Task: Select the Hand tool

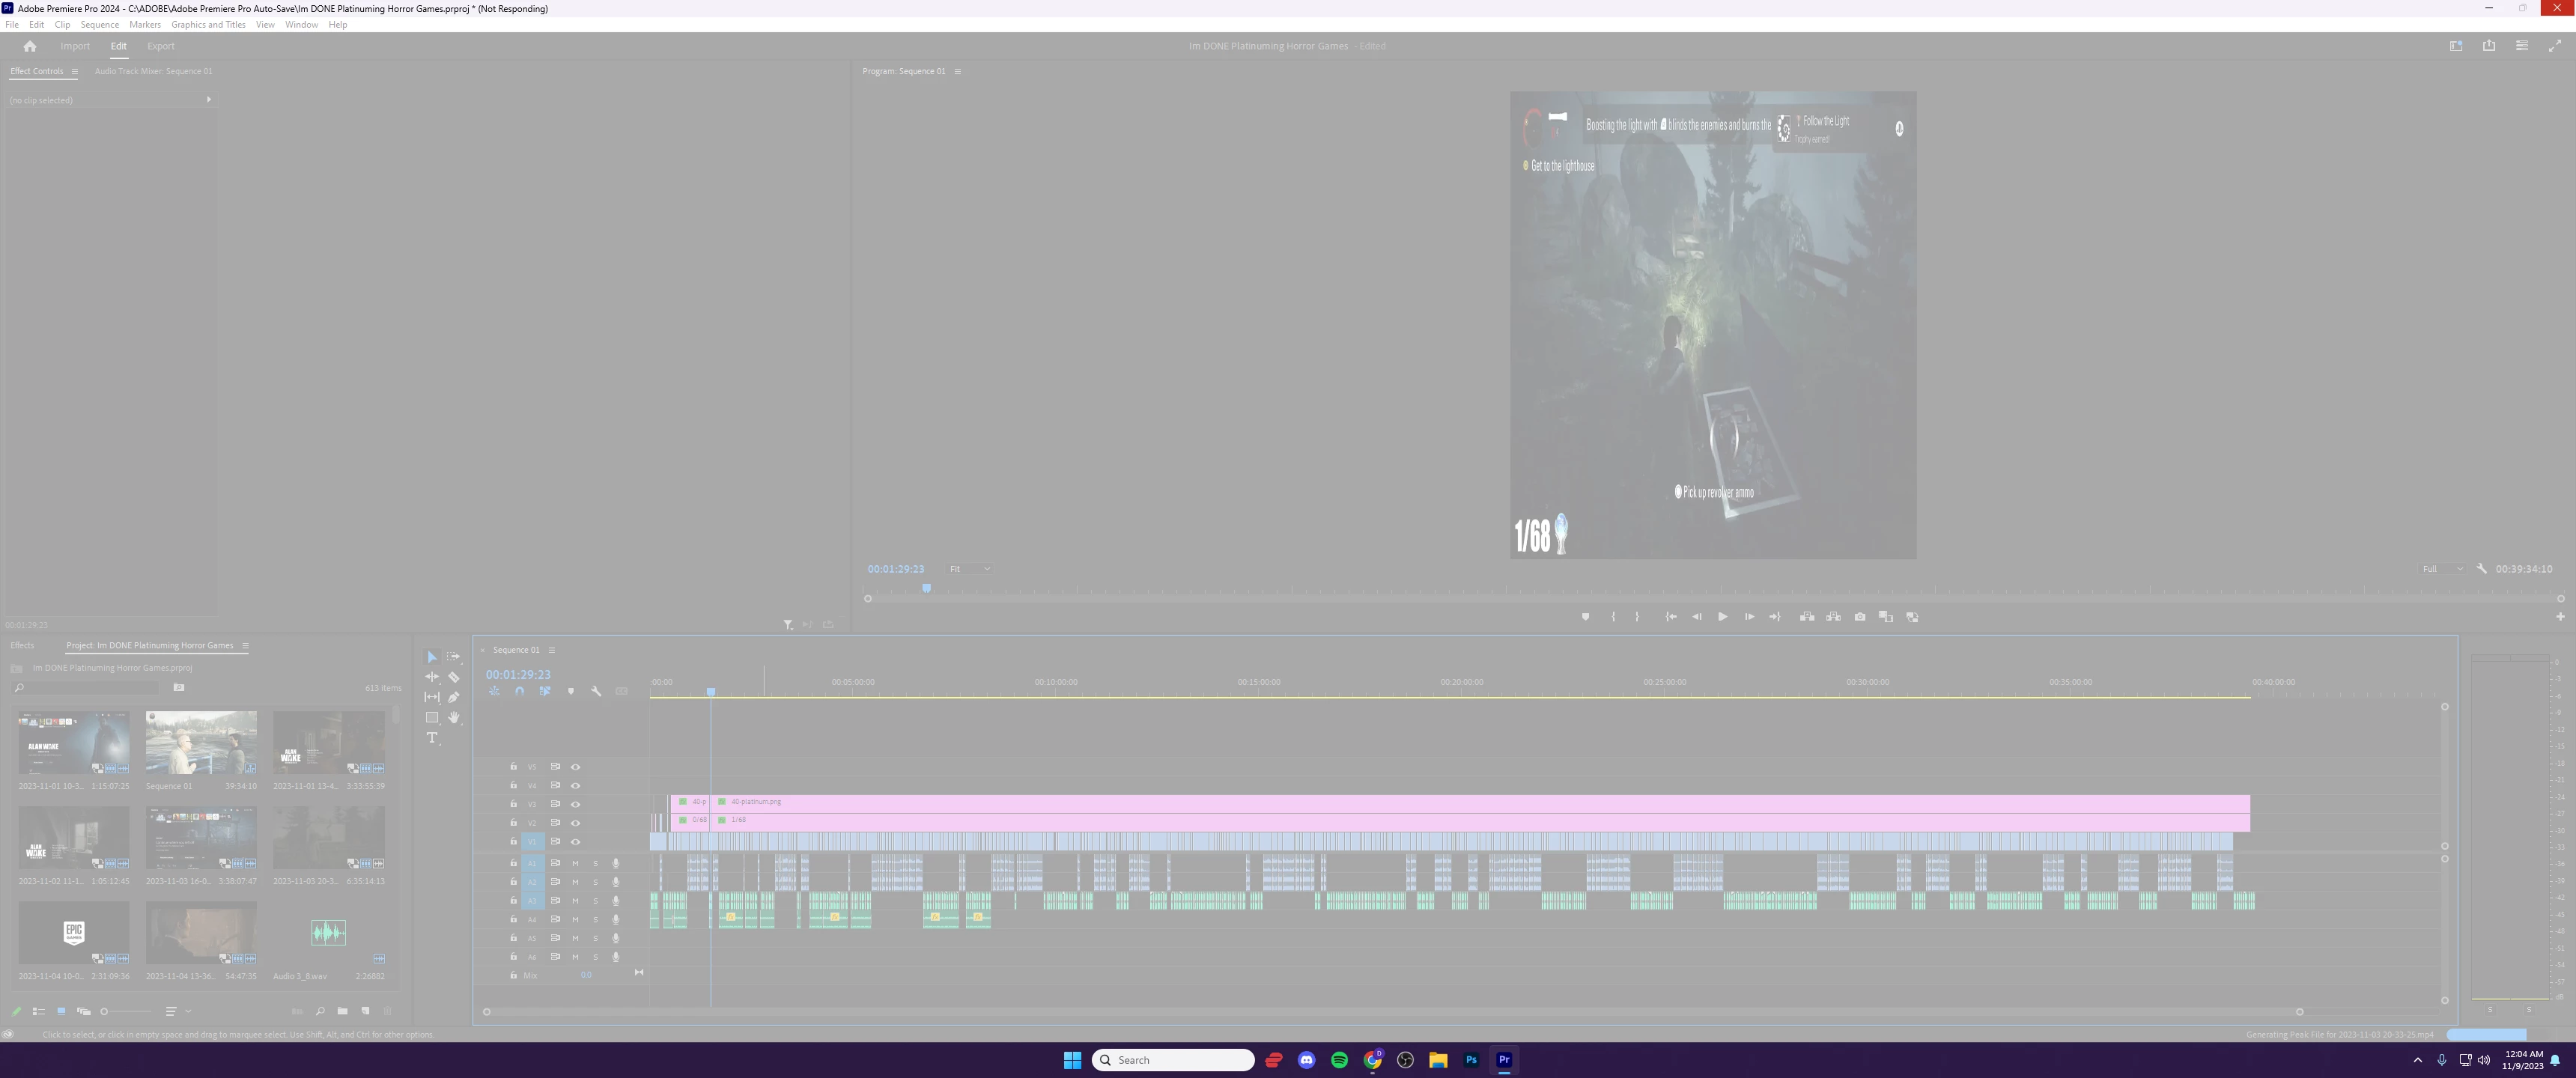Action: [x=453, y=717]
